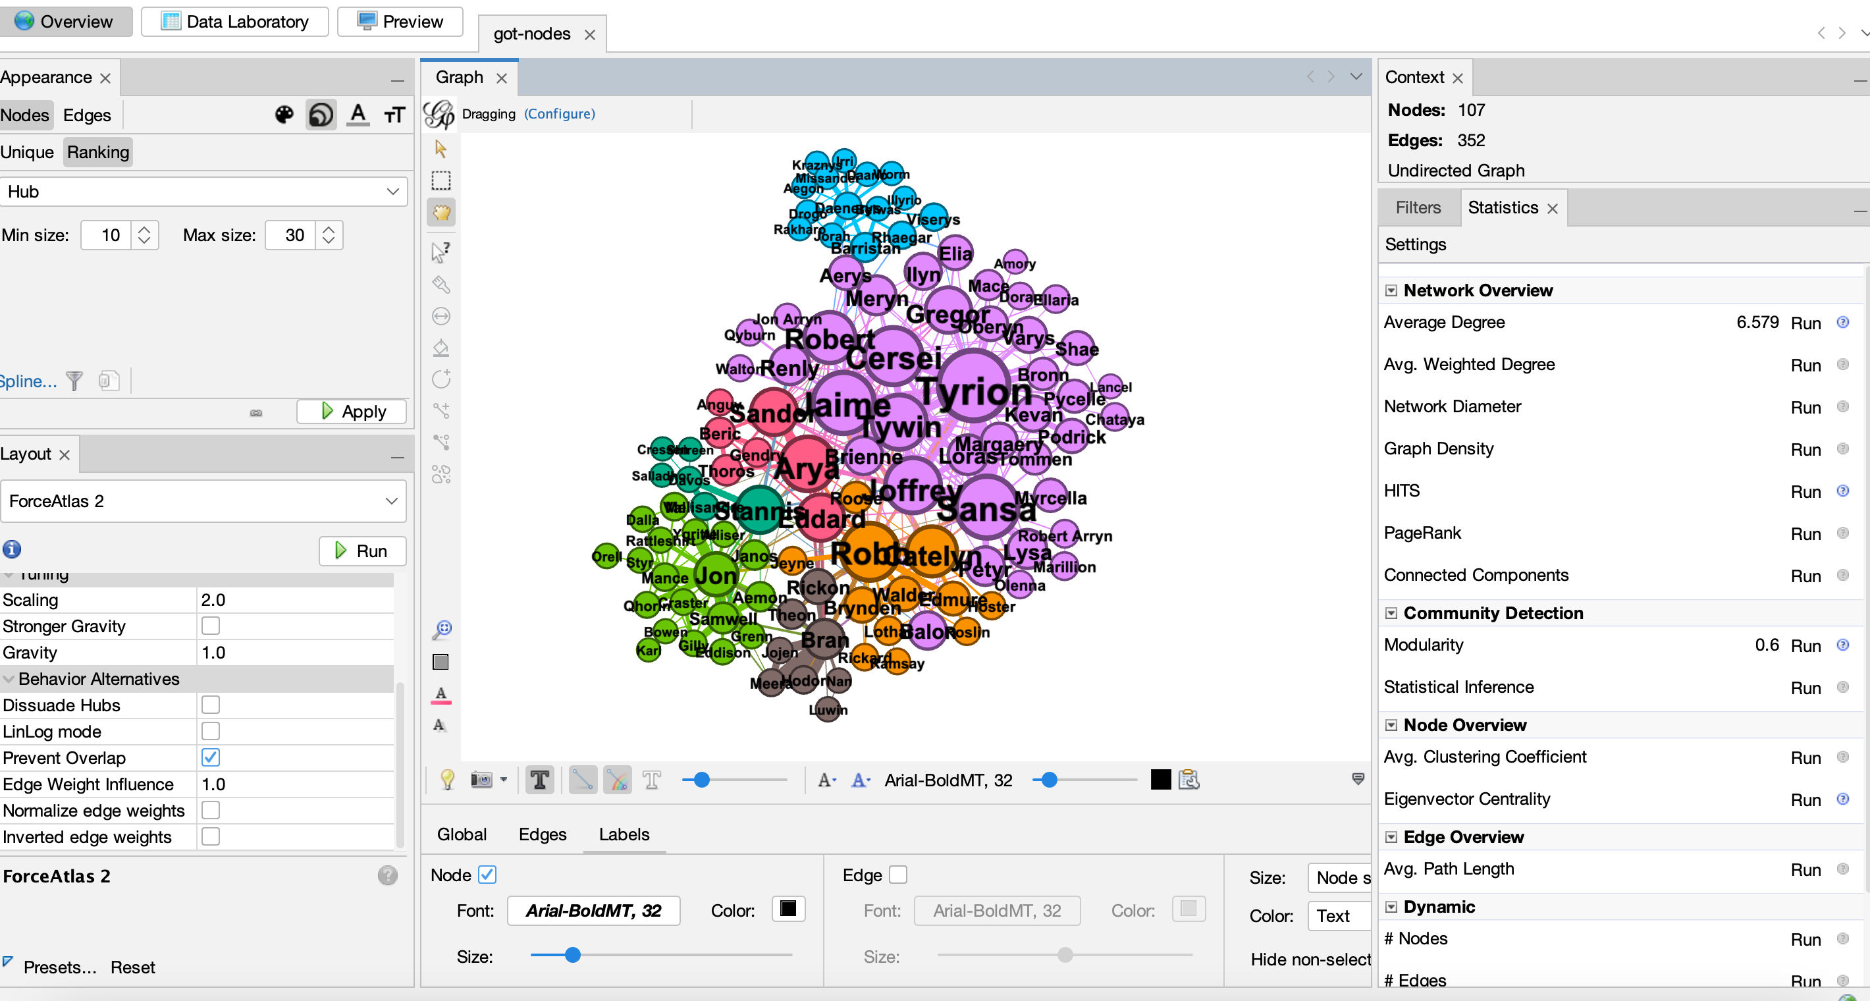The image size is (1870, 1001).
Task: Click the Configure link next to Dragging
Action: click(x=559, y=113)
